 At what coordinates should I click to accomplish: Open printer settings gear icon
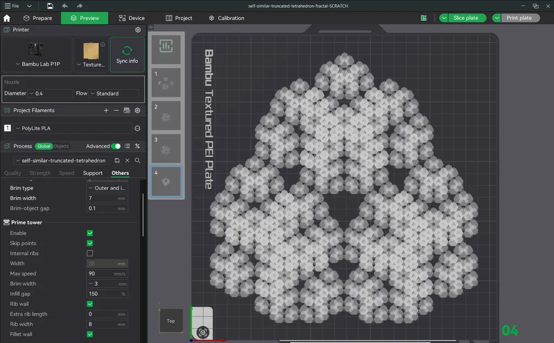pyautogui.click(x=138, y=30)
